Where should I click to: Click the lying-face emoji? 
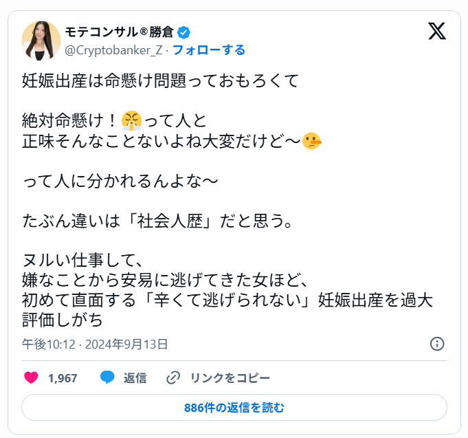(x=311, y=141)
